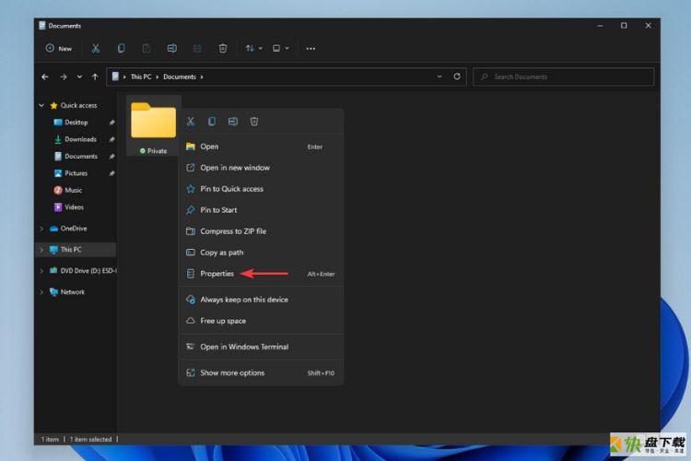This screenshot has height=461, width=691.
Task: Click the pin icon beside Pictures
Action: (x=111, y=173)
